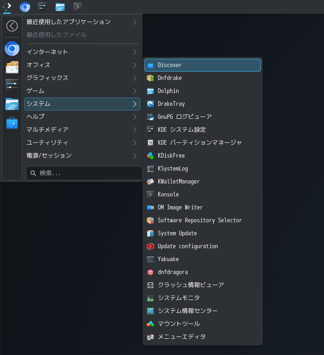Click the KDE パーティションマネージャ icon
Screen dimensions: 324x355
coord(150,143)
